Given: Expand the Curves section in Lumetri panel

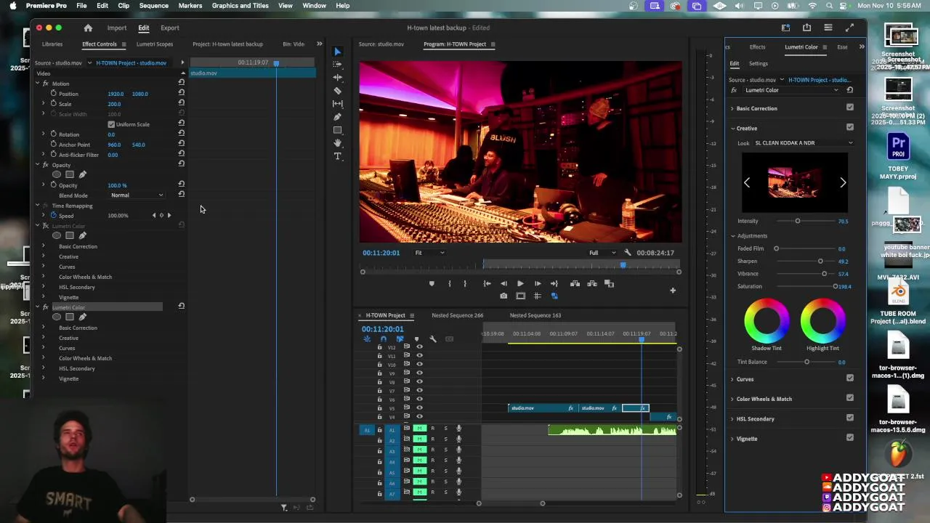Looking at the screenshot, I should click(732, 379).
